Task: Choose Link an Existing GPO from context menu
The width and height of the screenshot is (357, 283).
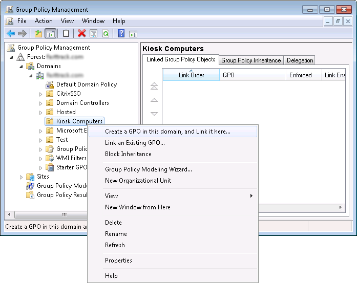Action: pos(173,143)
